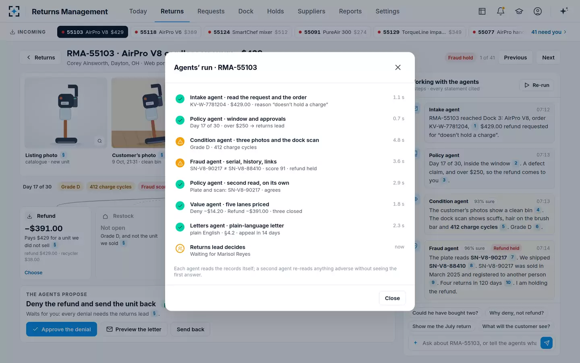
Task: Click the Send back button
Action: (x=191, y=329)
